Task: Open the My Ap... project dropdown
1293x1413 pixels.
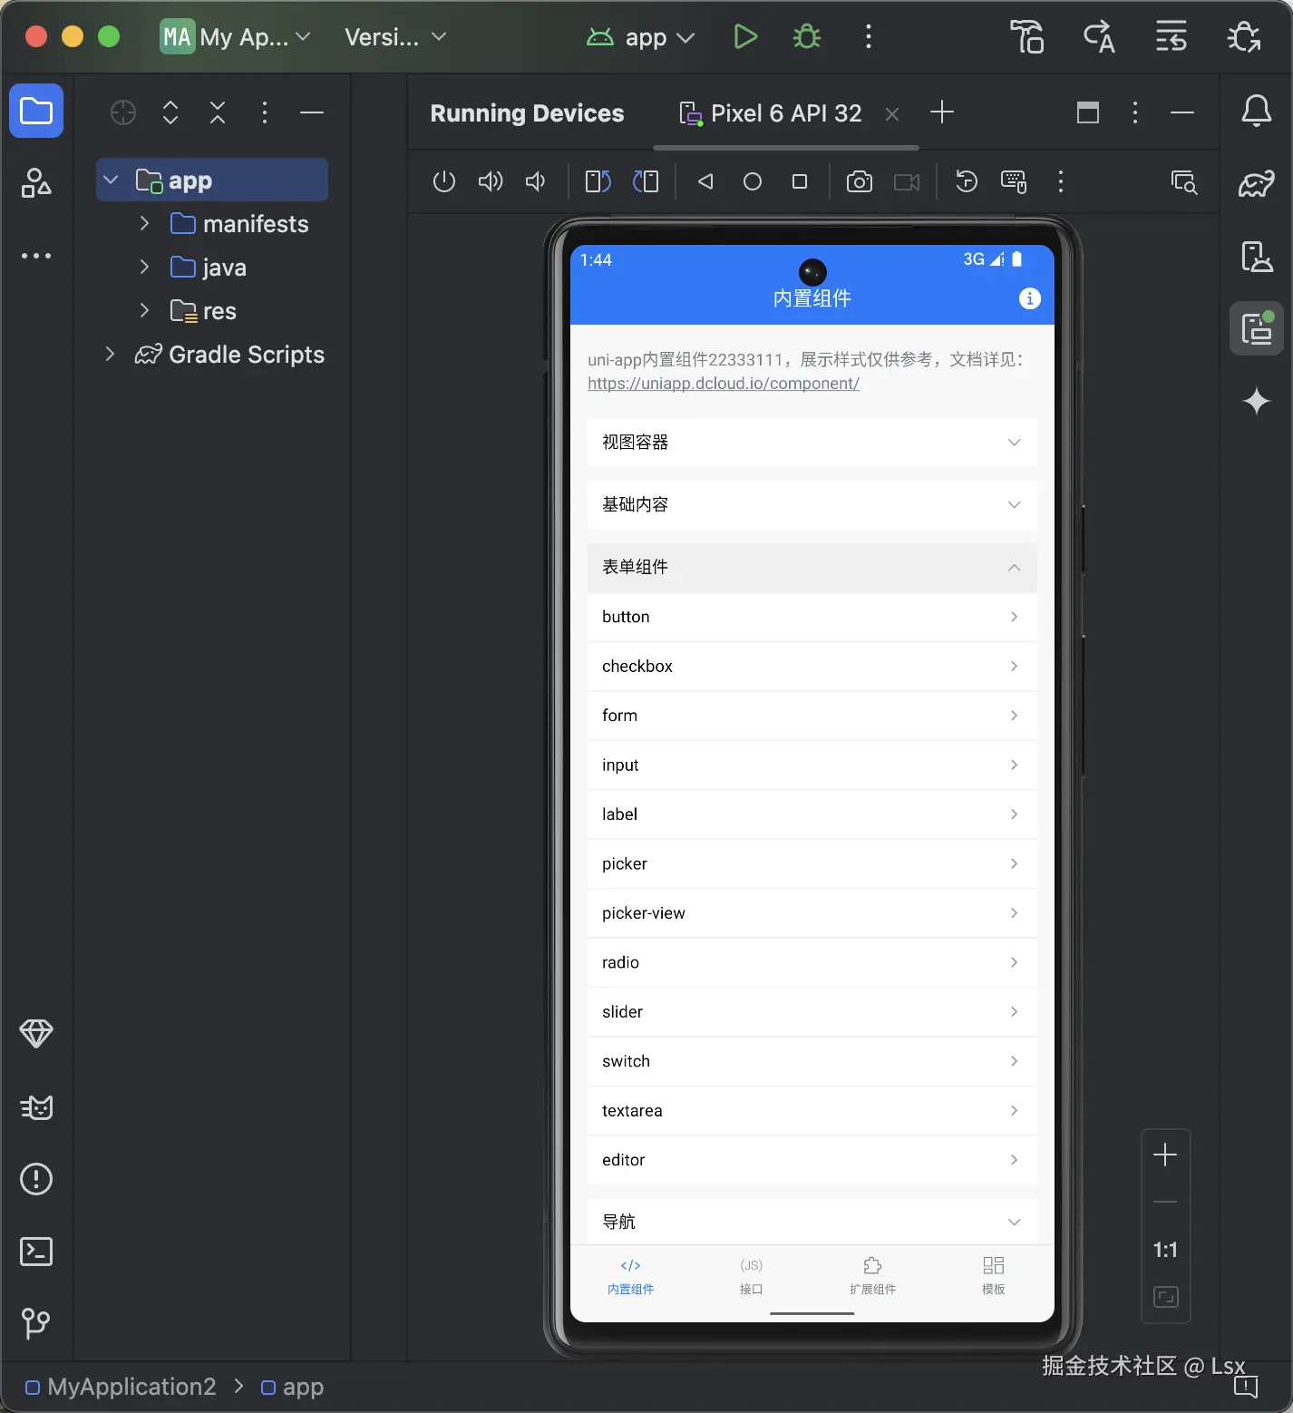Action: click(x=236, y=37)
